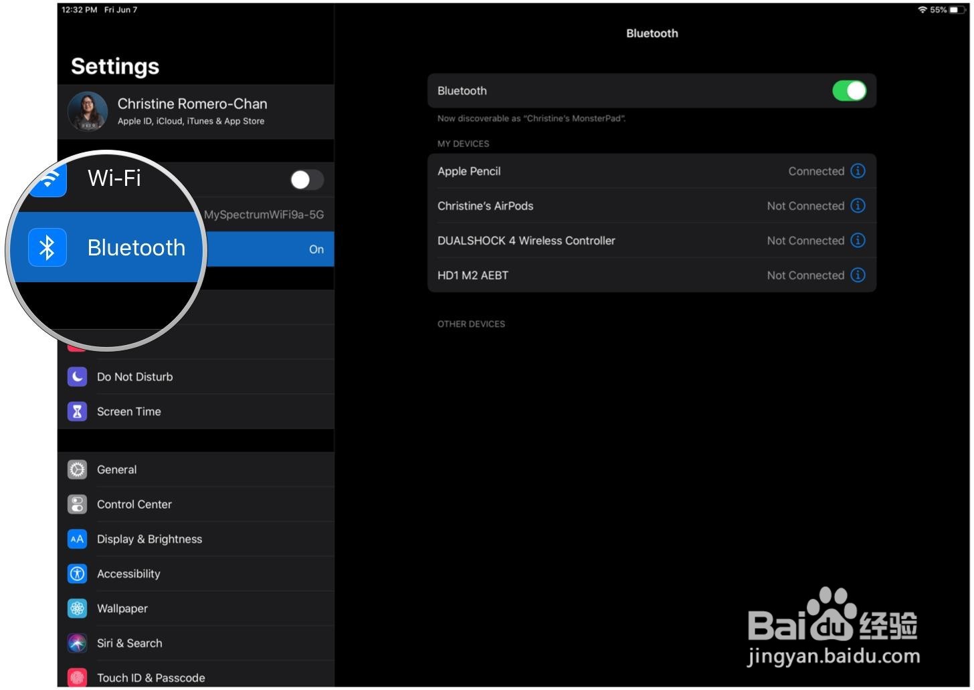Open Do Not Disturb settings

click(196, 377)
